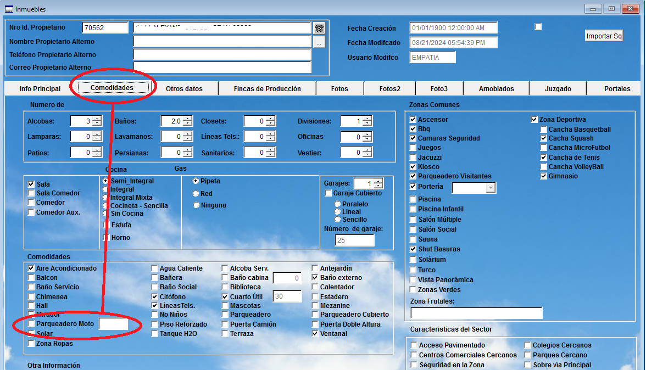Check the Piscina checkbox
The image size is (646, 370).
(413, 199)
